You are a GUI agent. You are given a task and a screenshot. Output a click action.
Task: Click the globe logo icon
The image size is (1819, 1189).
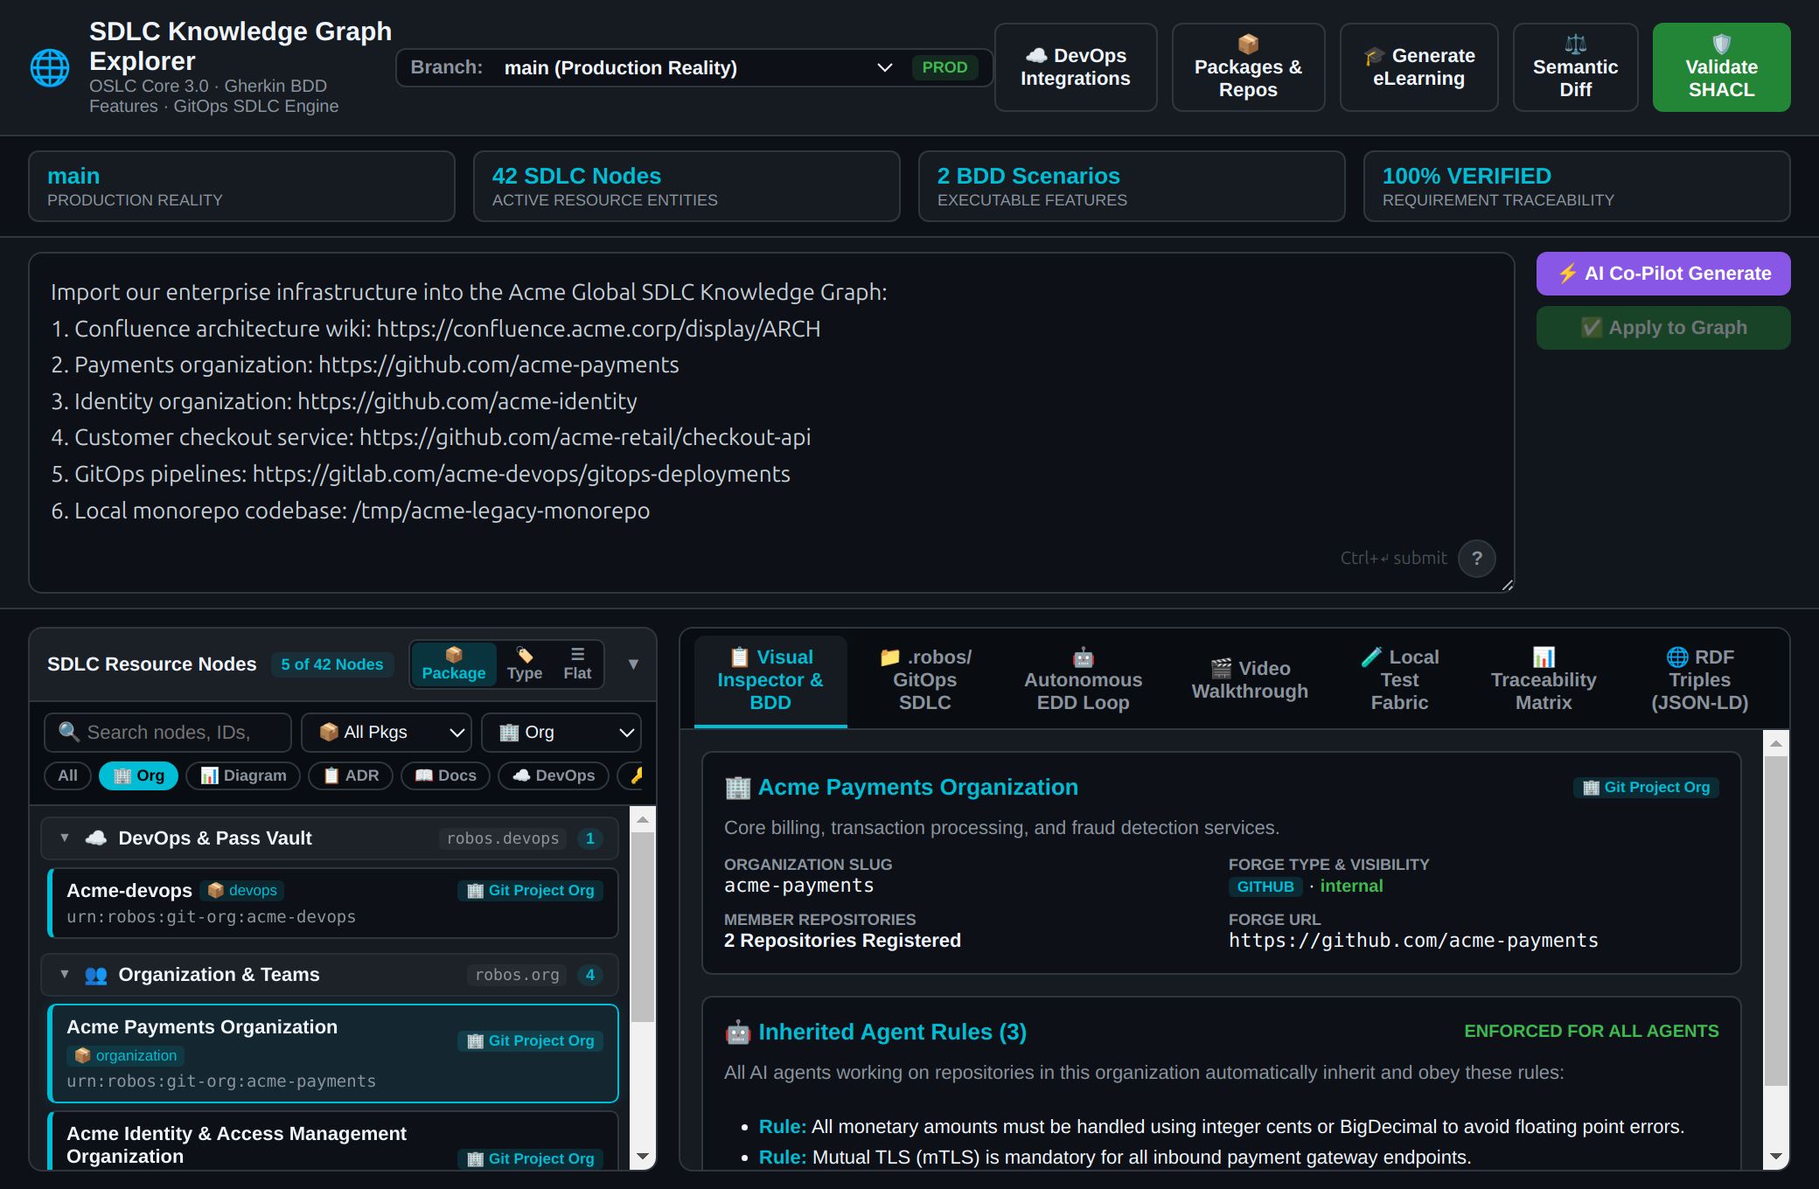coord(50,68)
